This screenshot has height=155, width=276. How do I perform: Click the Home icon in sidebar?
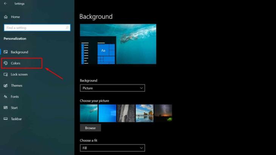point(6,17)
